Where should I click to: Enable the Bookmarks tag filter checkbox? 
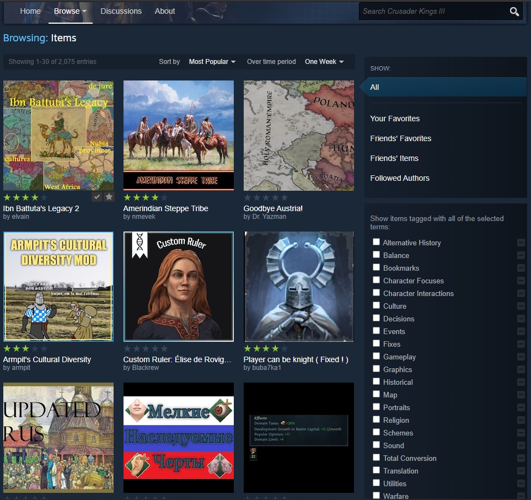376,267
